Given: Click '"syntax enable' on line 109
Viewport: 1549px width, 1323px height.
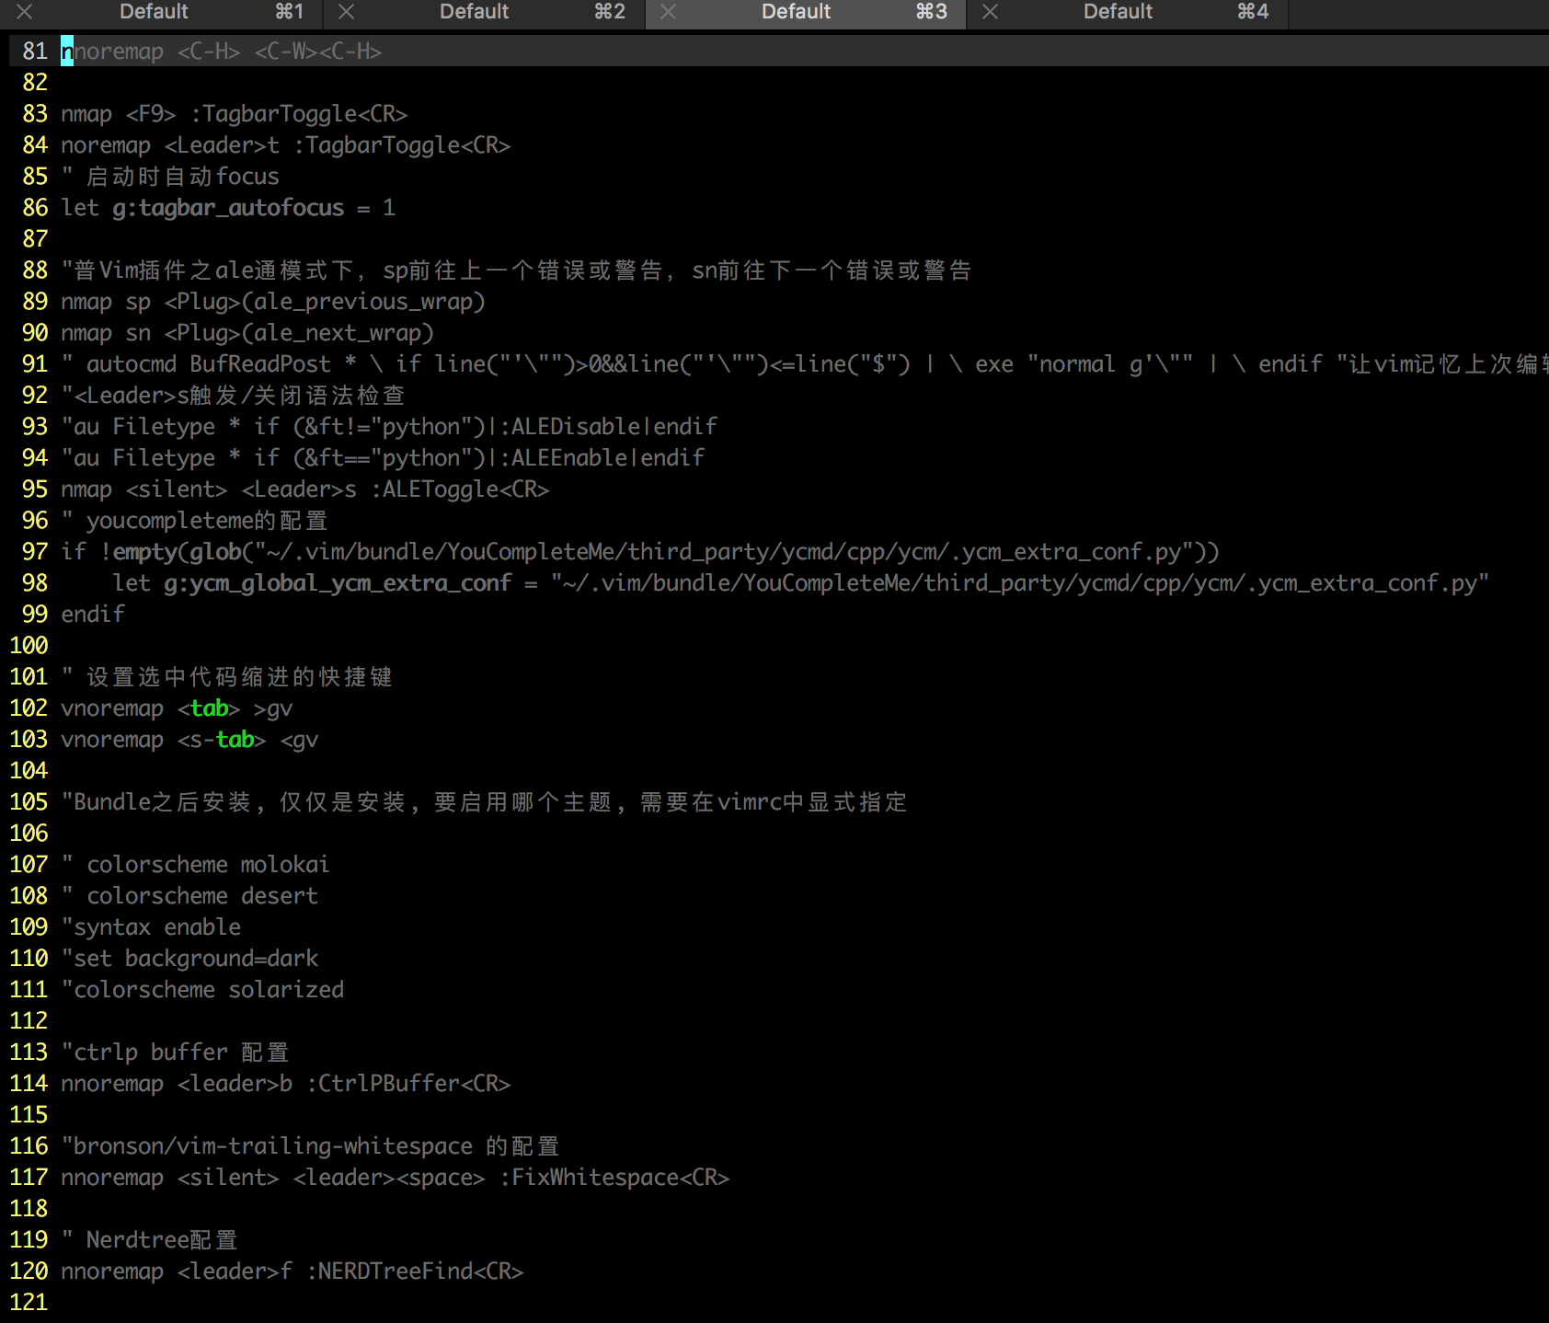Looking at the screenshot, I should 151,927.
